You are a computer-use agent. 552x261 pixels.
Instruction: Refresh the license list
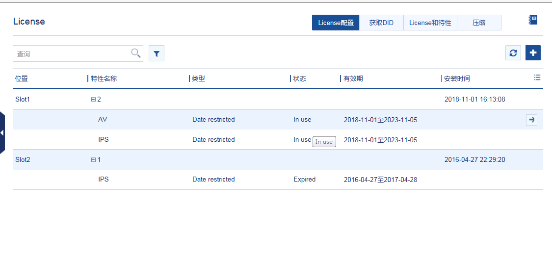(x=513, y=53)
